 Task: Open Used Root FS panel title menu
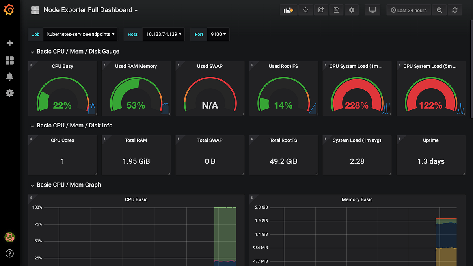pos(283,66)
